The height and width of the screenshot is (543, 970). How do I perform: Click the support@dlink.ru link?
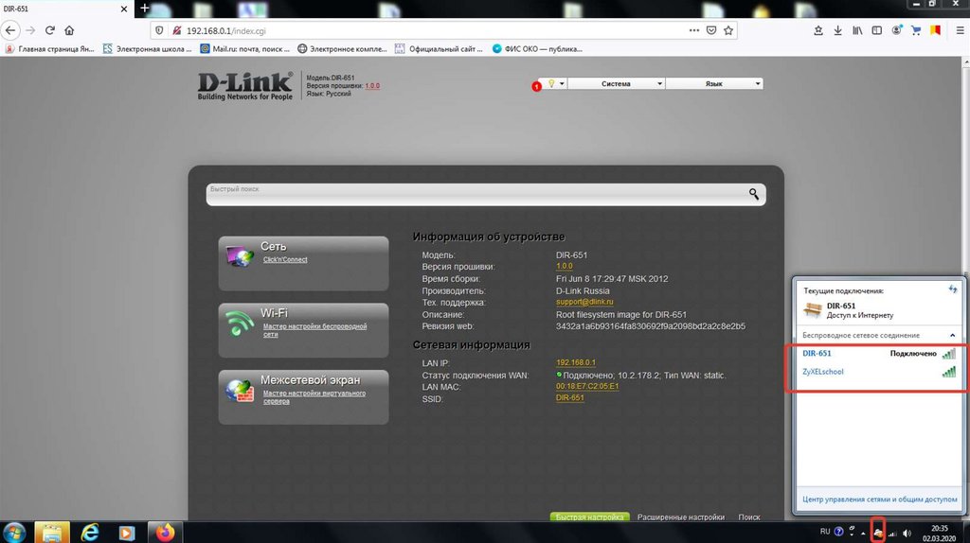[584, 302]
